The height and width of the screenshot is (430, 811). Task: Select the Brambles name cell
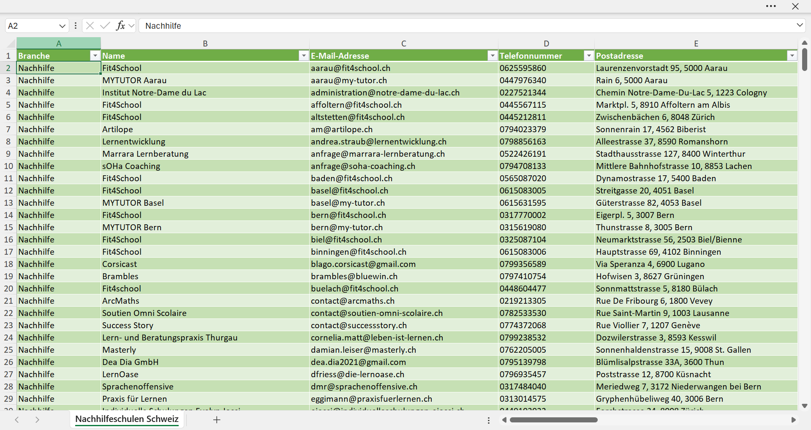click(205, 276)
